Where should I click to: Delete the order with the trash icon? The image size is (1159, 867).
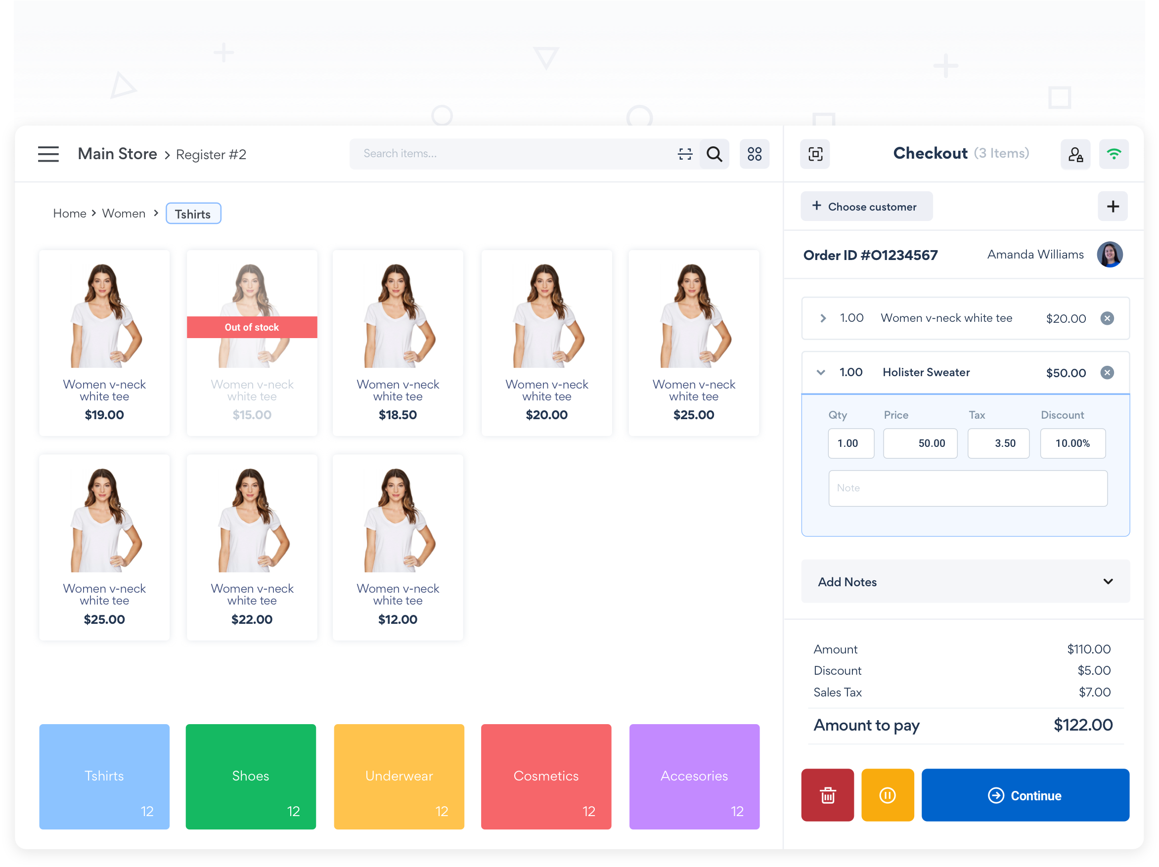point(827,795)
